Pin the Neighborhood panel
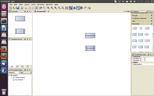This screenshot has height=96, width=154. (x=28, y=39)
